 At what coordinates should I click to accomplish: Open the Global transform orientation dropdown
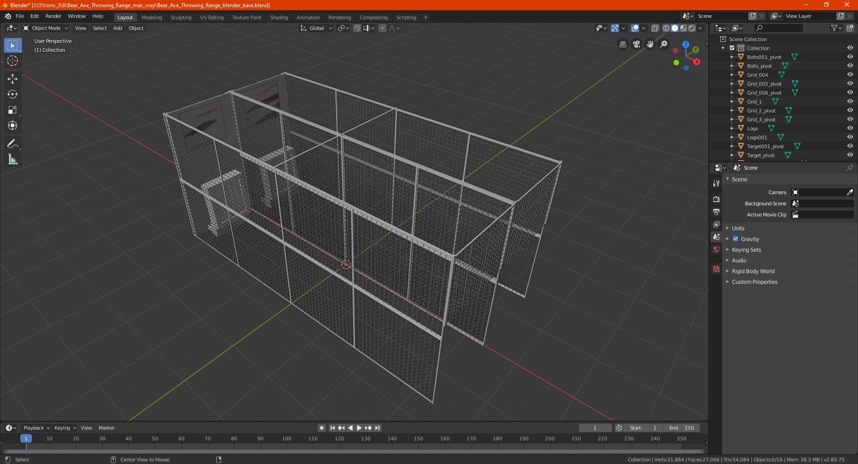coord(316,28)
